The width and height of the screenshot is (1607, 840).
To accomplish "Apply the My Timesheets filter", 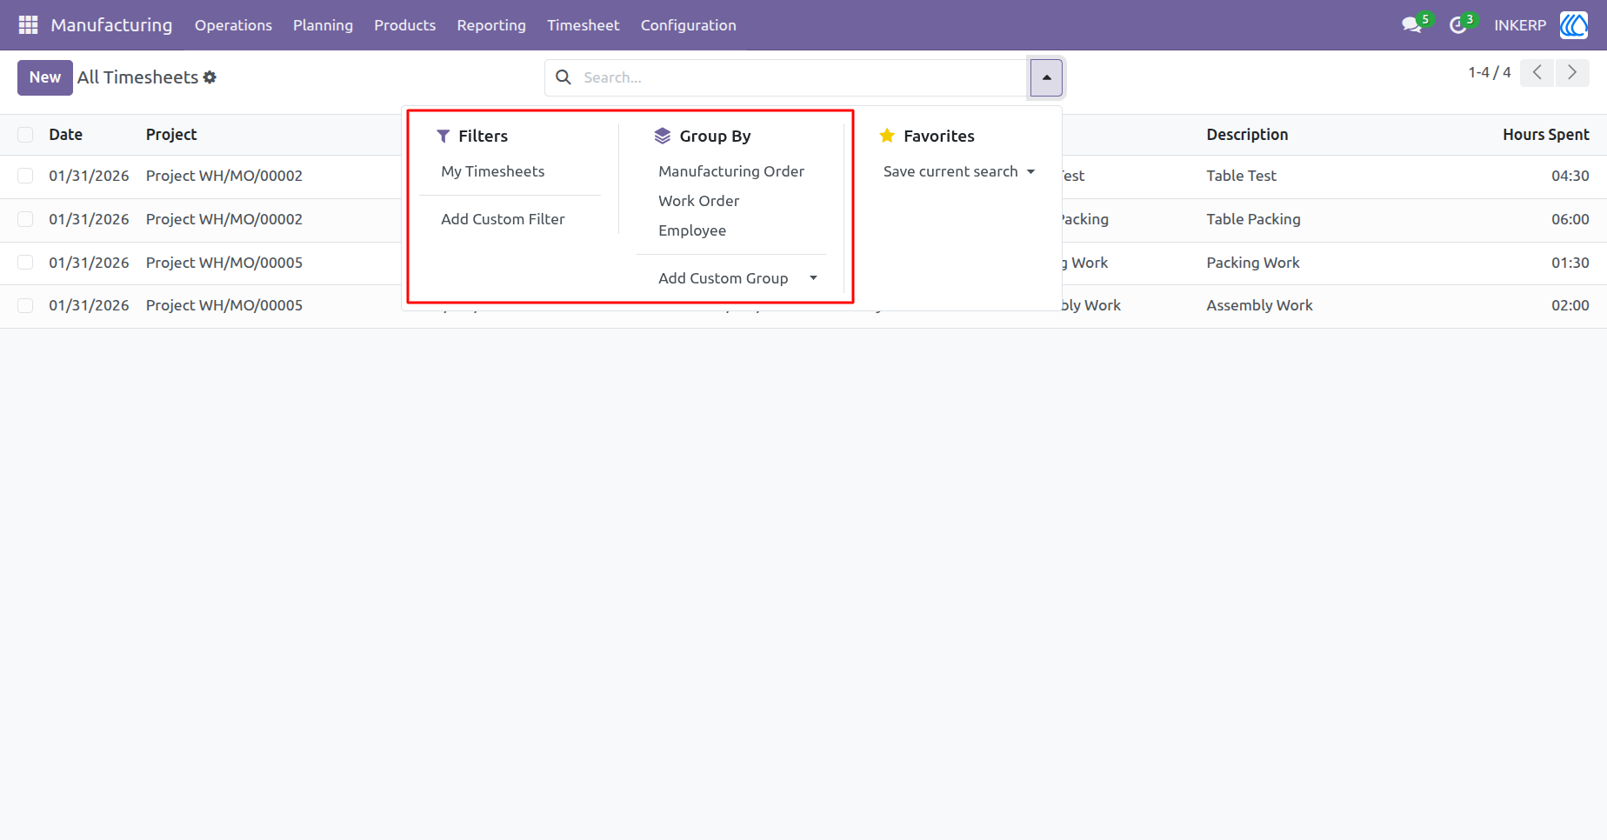I will [x=492, y=171].
